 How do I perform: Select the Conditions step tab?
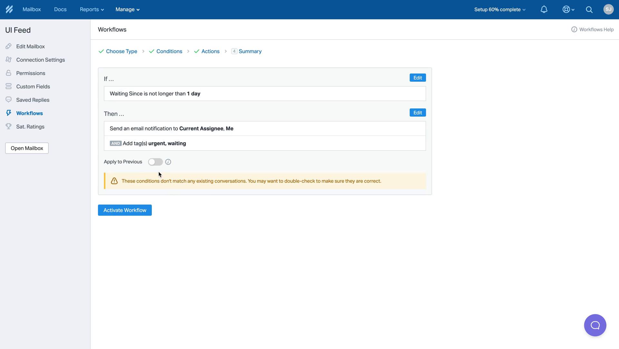[169, 51]
